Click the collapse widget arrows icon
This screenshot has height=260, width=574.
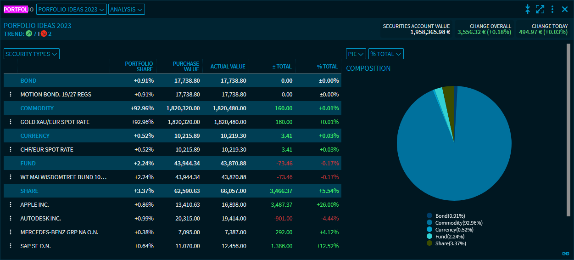[x=528, y=9]
